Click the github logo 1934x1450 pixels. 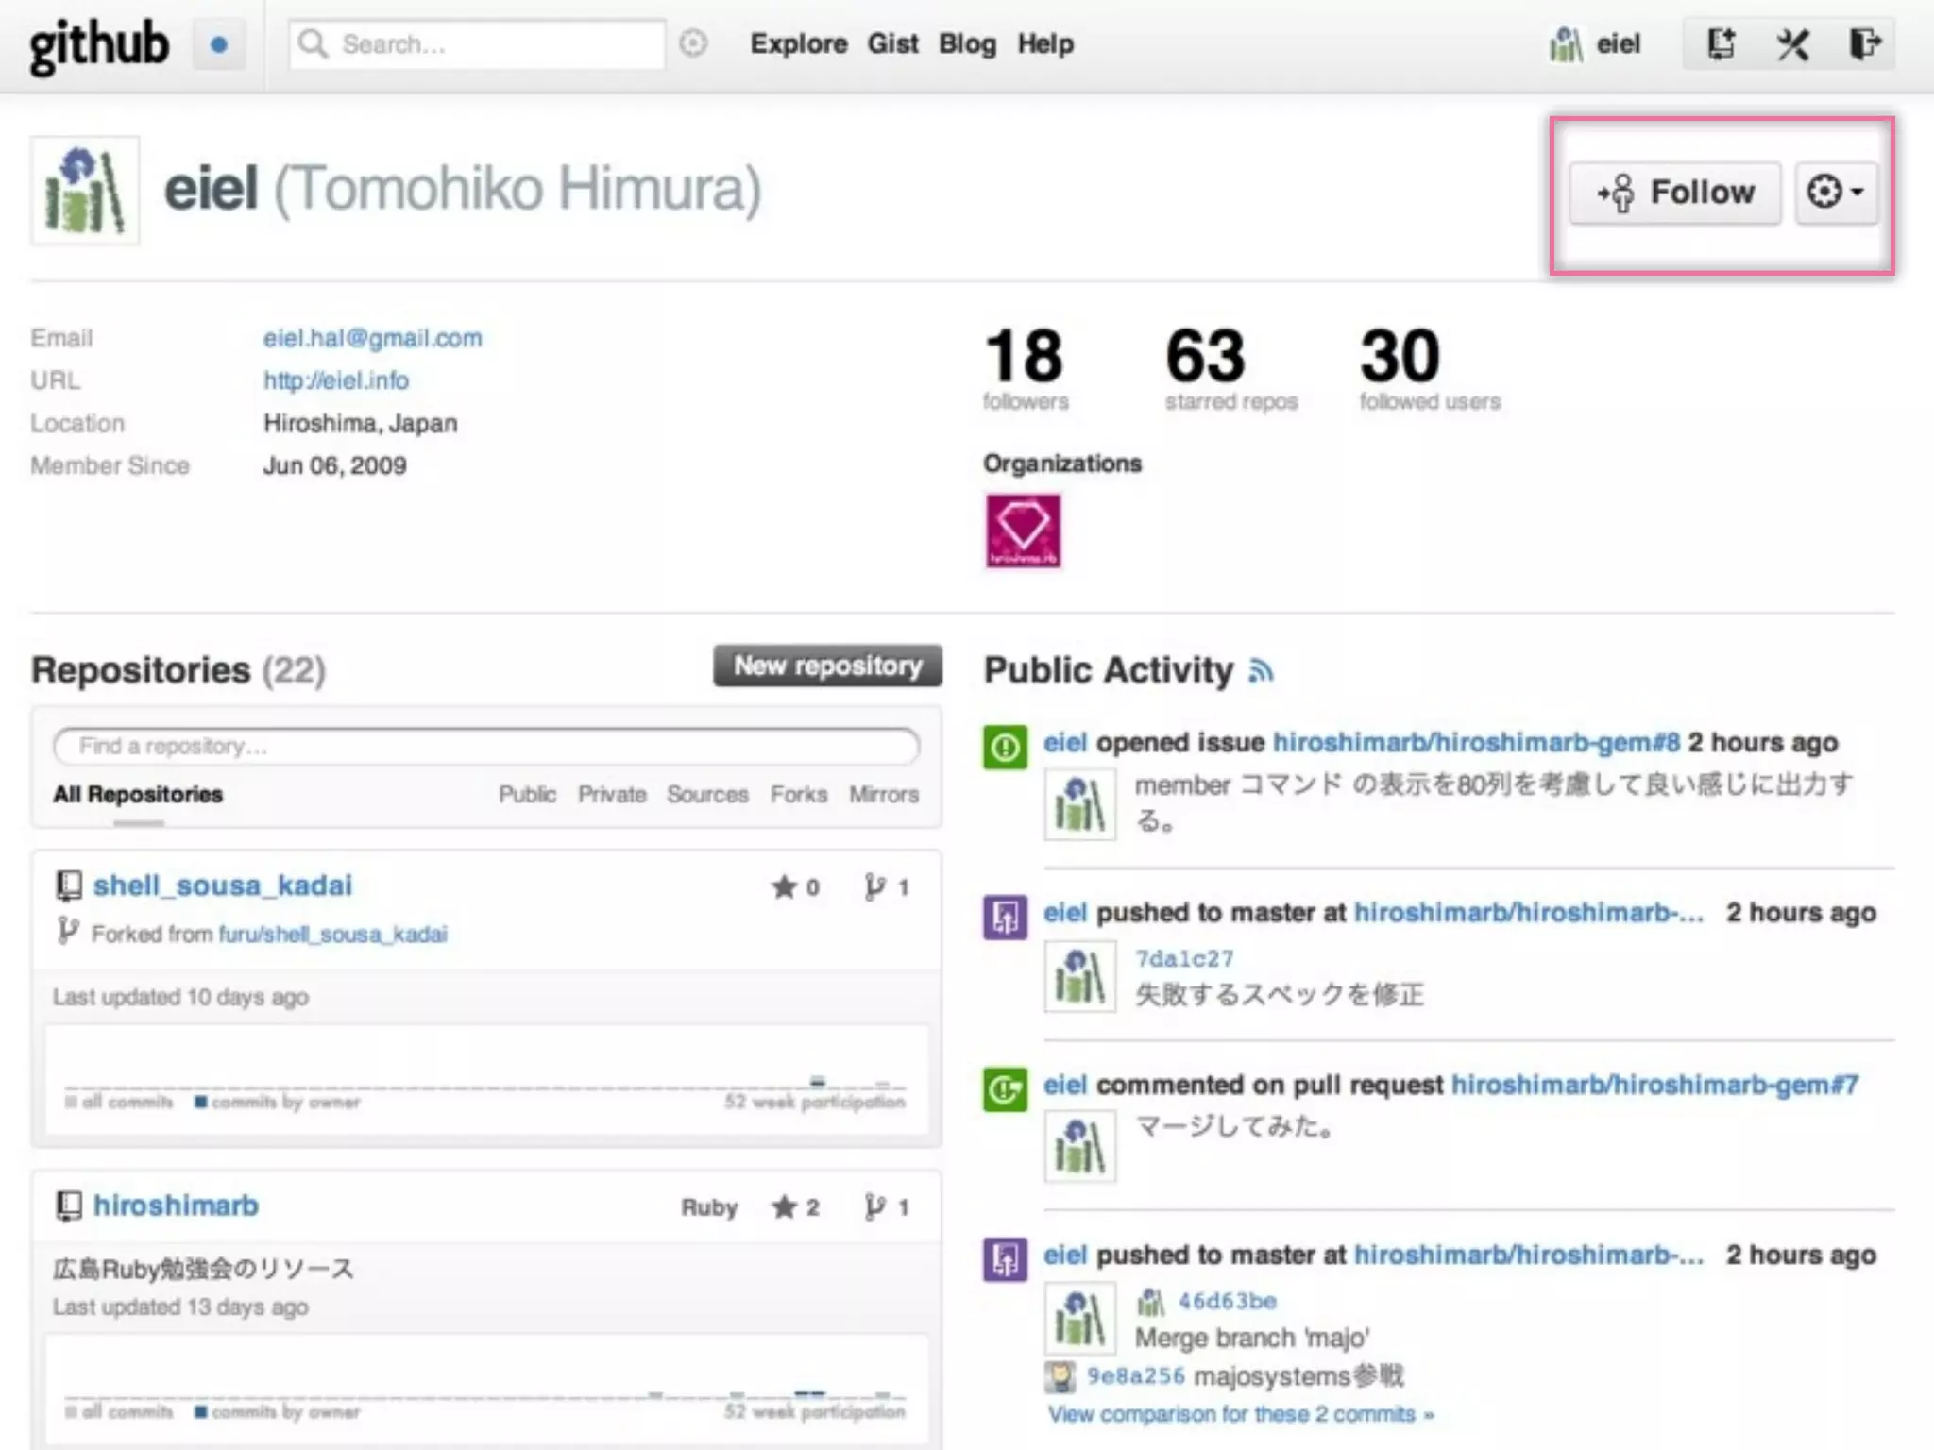(99, 44)
